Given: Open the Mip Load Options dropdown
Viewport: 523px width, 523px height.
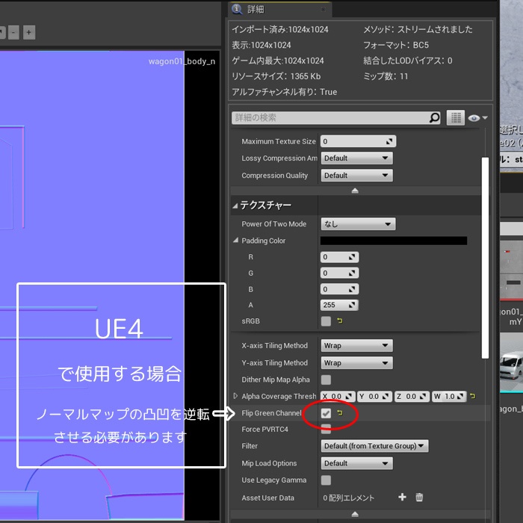Looking at the screenshot, I should pyautogui.click(x=356, y=463).
